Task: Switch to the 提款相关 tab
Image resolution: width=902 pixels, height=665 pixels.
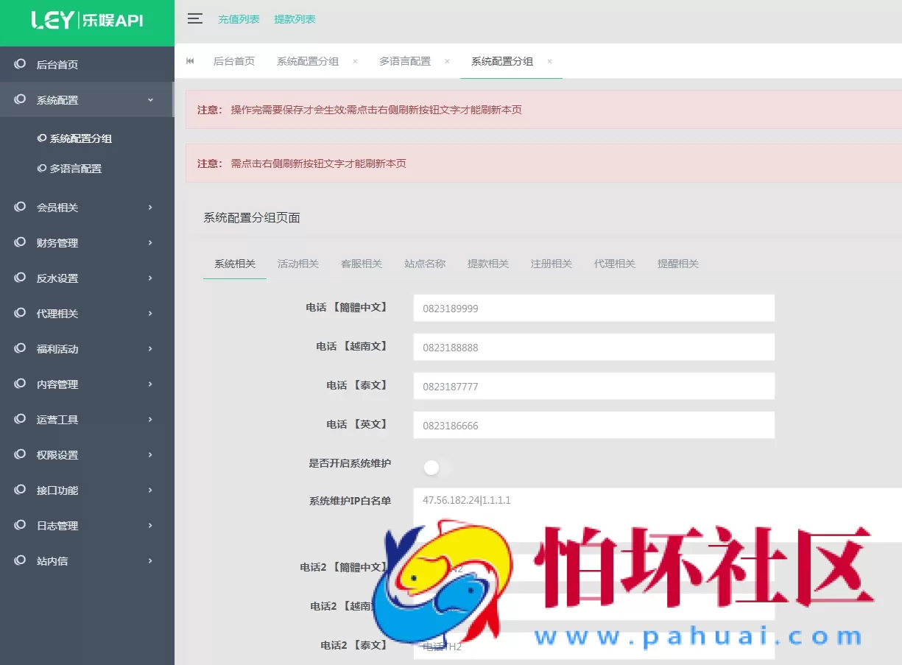Action: tap(487, 263)
